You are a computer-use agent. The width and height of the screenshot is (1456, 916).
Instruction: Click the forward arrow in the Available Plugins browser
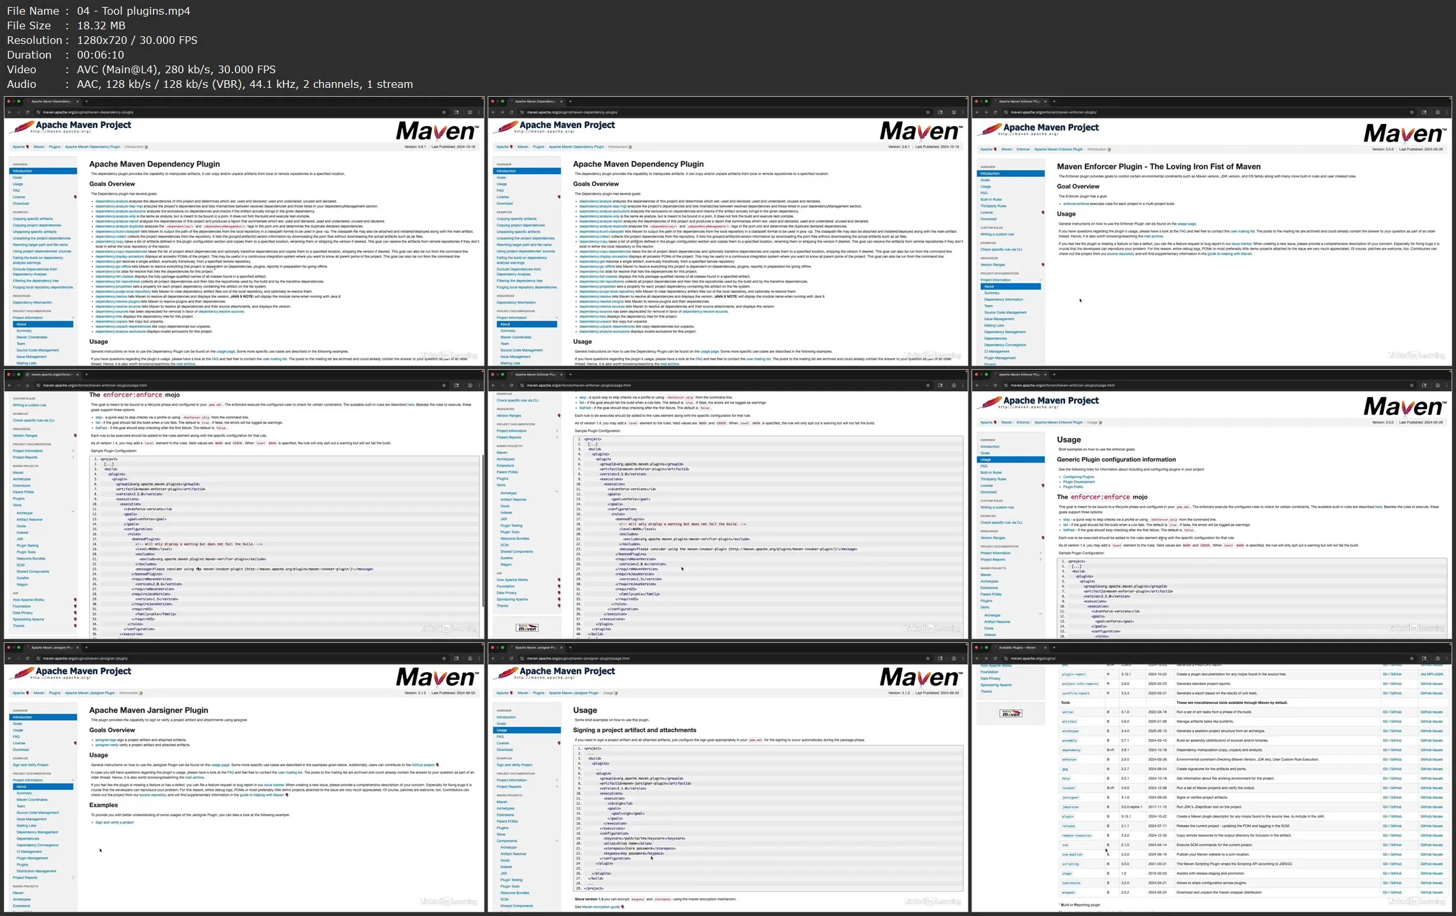point(986,658)
